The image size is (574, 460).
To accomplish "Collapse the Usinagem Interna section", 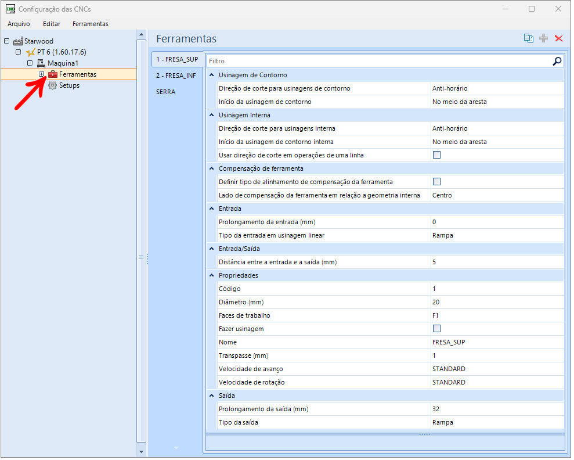I will [x=212, y=116].
